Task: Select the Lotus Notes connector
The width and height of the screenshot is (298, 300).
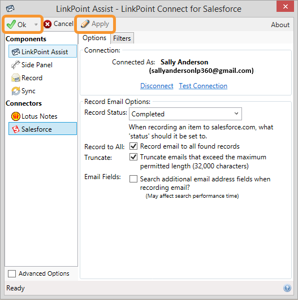Action: click(x=43, y=116)
